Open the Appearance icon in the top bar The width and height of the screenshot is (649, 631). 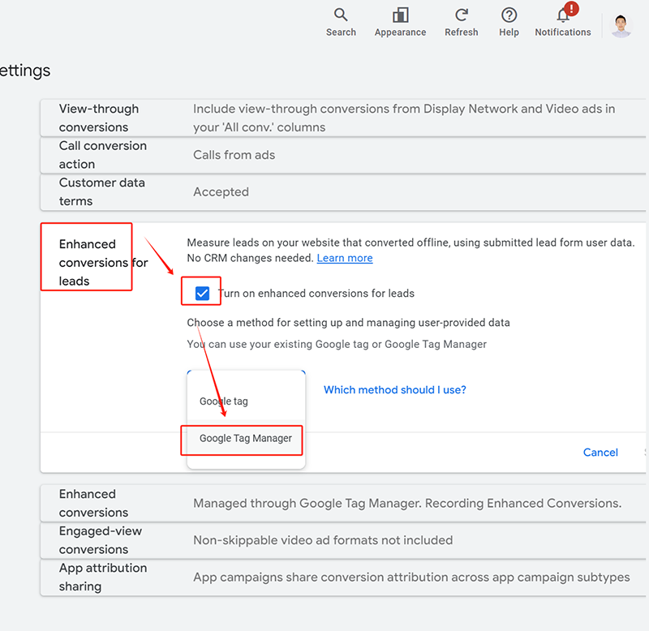(x=400, y=15)
